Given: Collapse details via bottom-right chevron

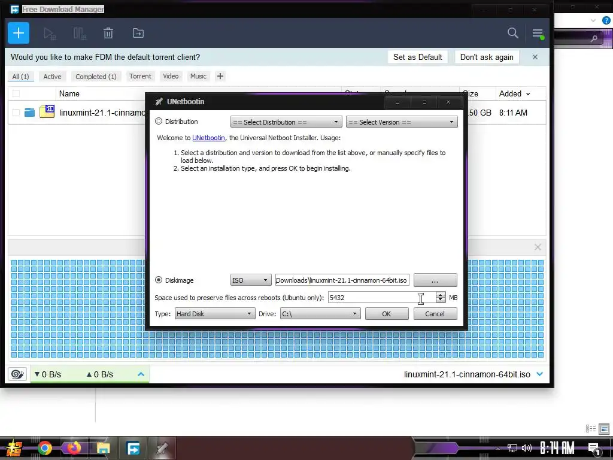Looking at the screenshot, I should point(540,374).
